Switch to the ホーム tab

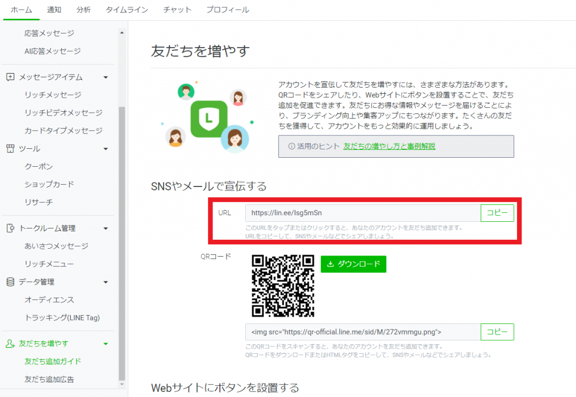tap(21, 10)
